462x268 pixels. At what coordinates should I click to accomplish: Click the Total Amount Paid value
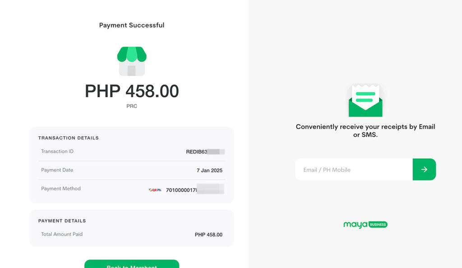(x=208, y=235)
